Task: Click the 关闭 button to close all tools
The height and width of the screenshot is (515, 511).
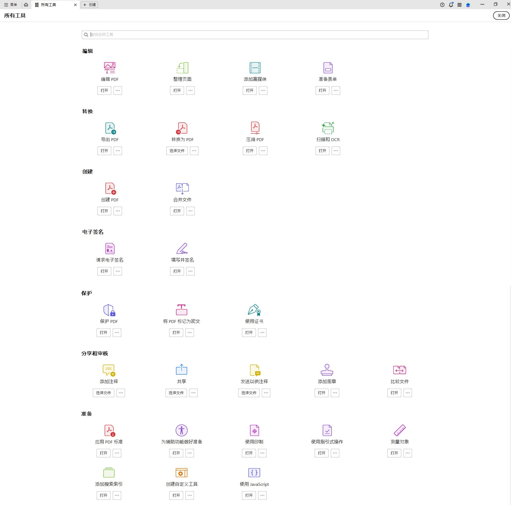Action: [x=501, y=15]
